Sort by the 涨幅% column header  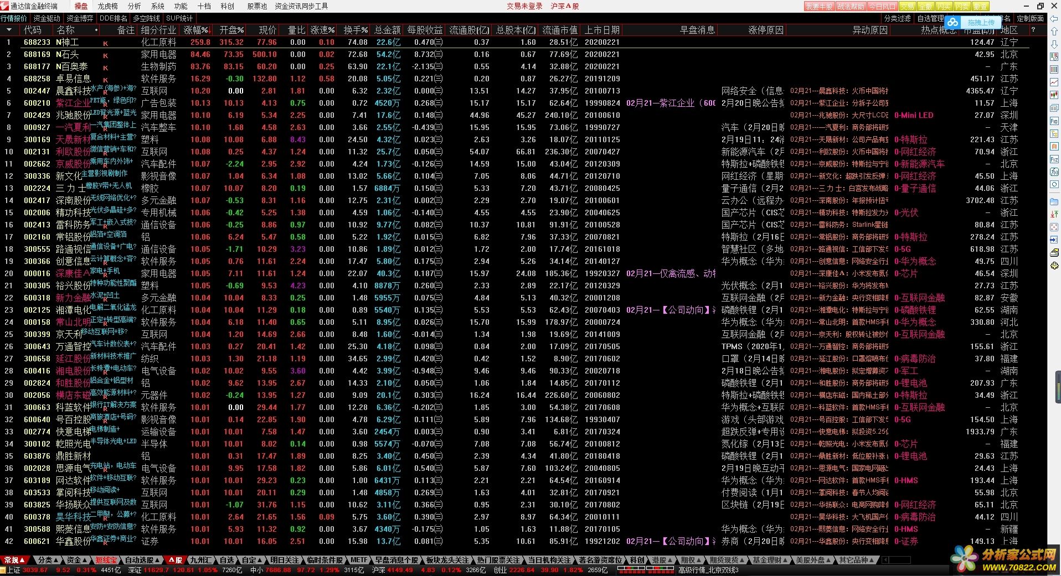coord(196,30)
